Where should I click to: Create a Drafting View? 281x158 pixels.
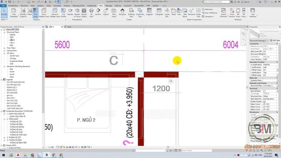pos(131,13)
